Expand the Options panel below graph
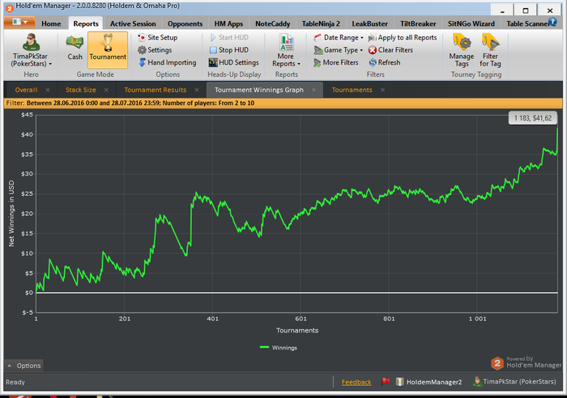The height and width of the screenshot is (398, 567). tap(23, 366)
